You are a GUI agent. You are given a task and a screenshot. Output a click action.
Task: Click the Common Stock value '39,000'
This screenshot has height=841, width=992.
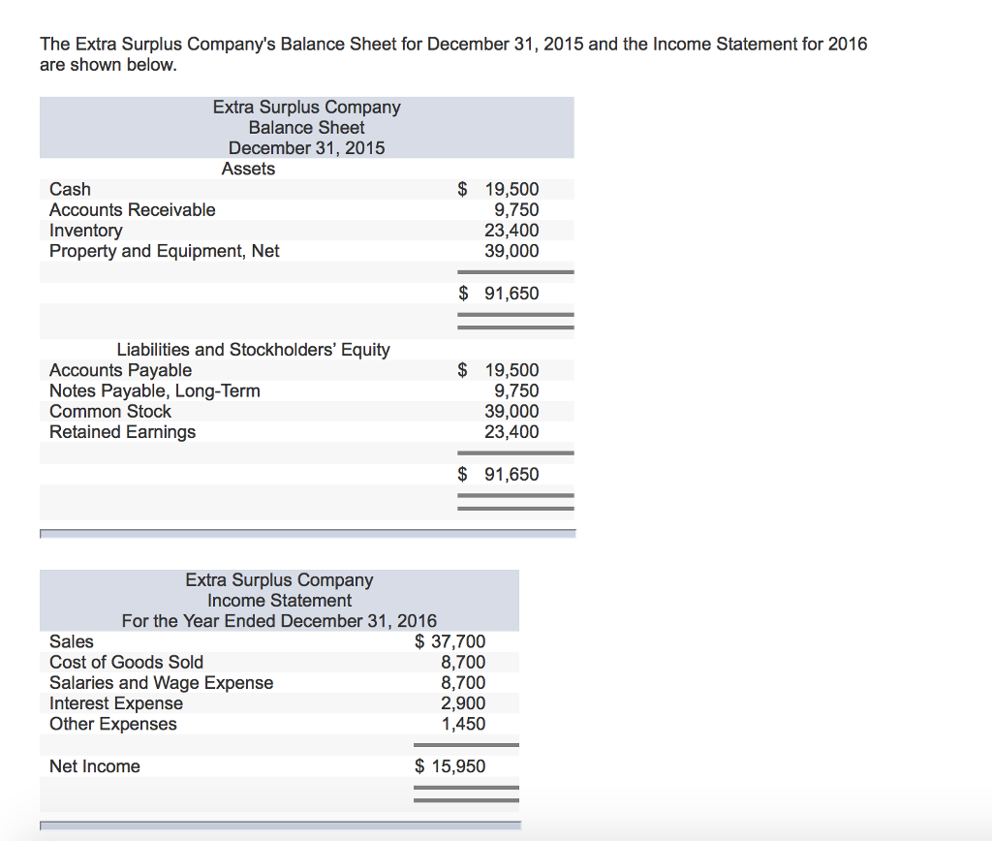pyautogui.click(x=511, y=412)
